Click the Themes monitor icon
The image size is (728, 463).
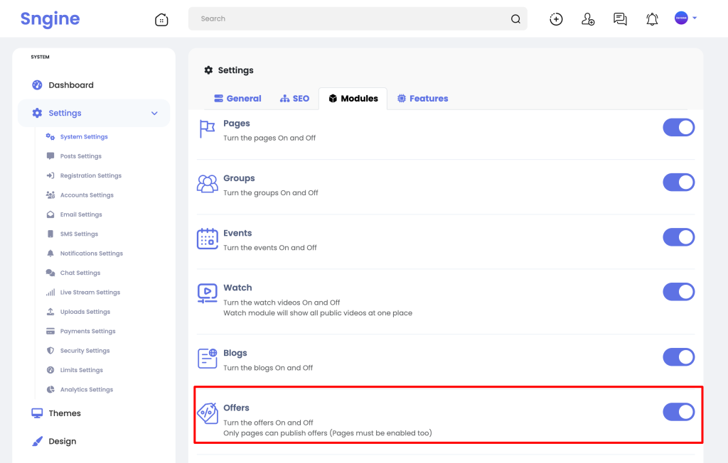(x=37, y=413)
